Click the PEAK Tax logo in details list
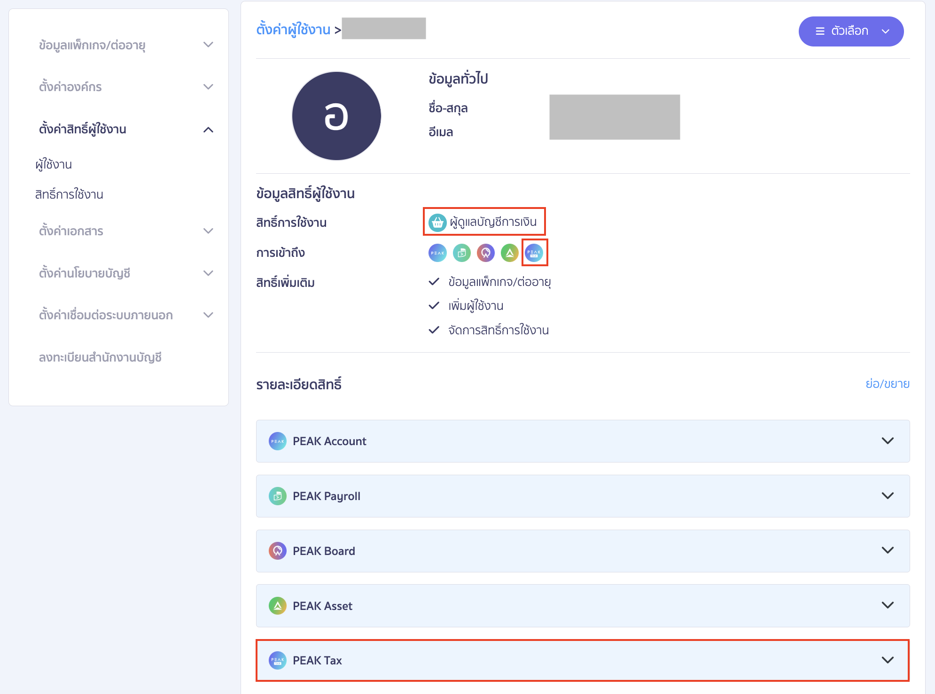This screenshot has width=935, height=694. (x=278, y=660)
